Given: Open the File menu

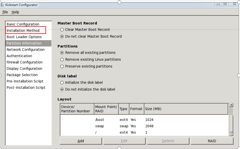Looking at the screenshot, I should (x=5, y=12).
